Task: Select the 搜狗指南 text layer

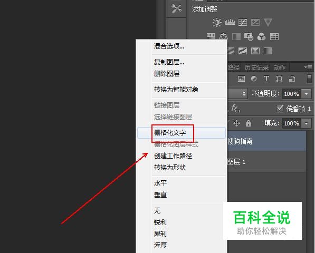Action: [266, 141]
